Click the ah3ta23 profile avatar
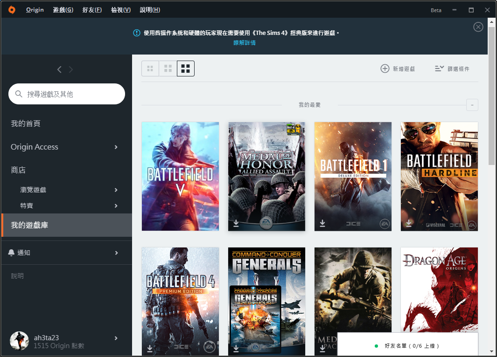Screen dimensions: 497x357 click(19, 341)
